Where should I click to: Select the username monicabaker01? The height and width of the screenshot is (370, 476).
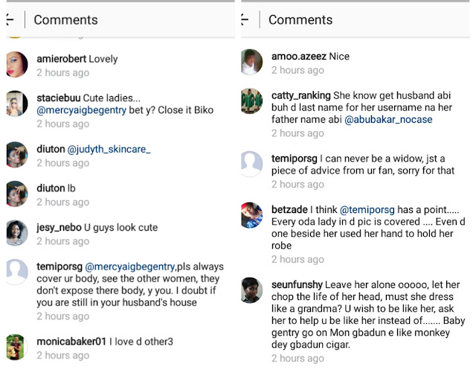click(x=71, y=342)
